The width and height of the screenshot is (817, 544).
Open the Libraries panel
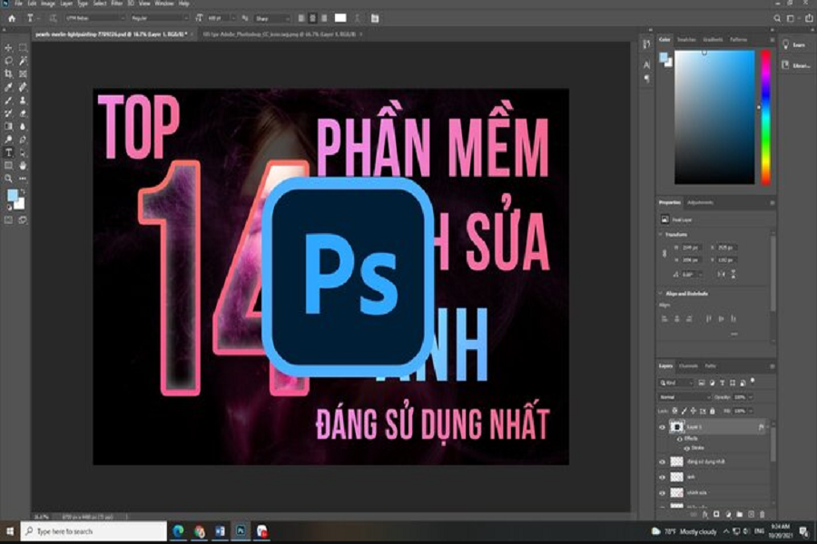[795, 65]
